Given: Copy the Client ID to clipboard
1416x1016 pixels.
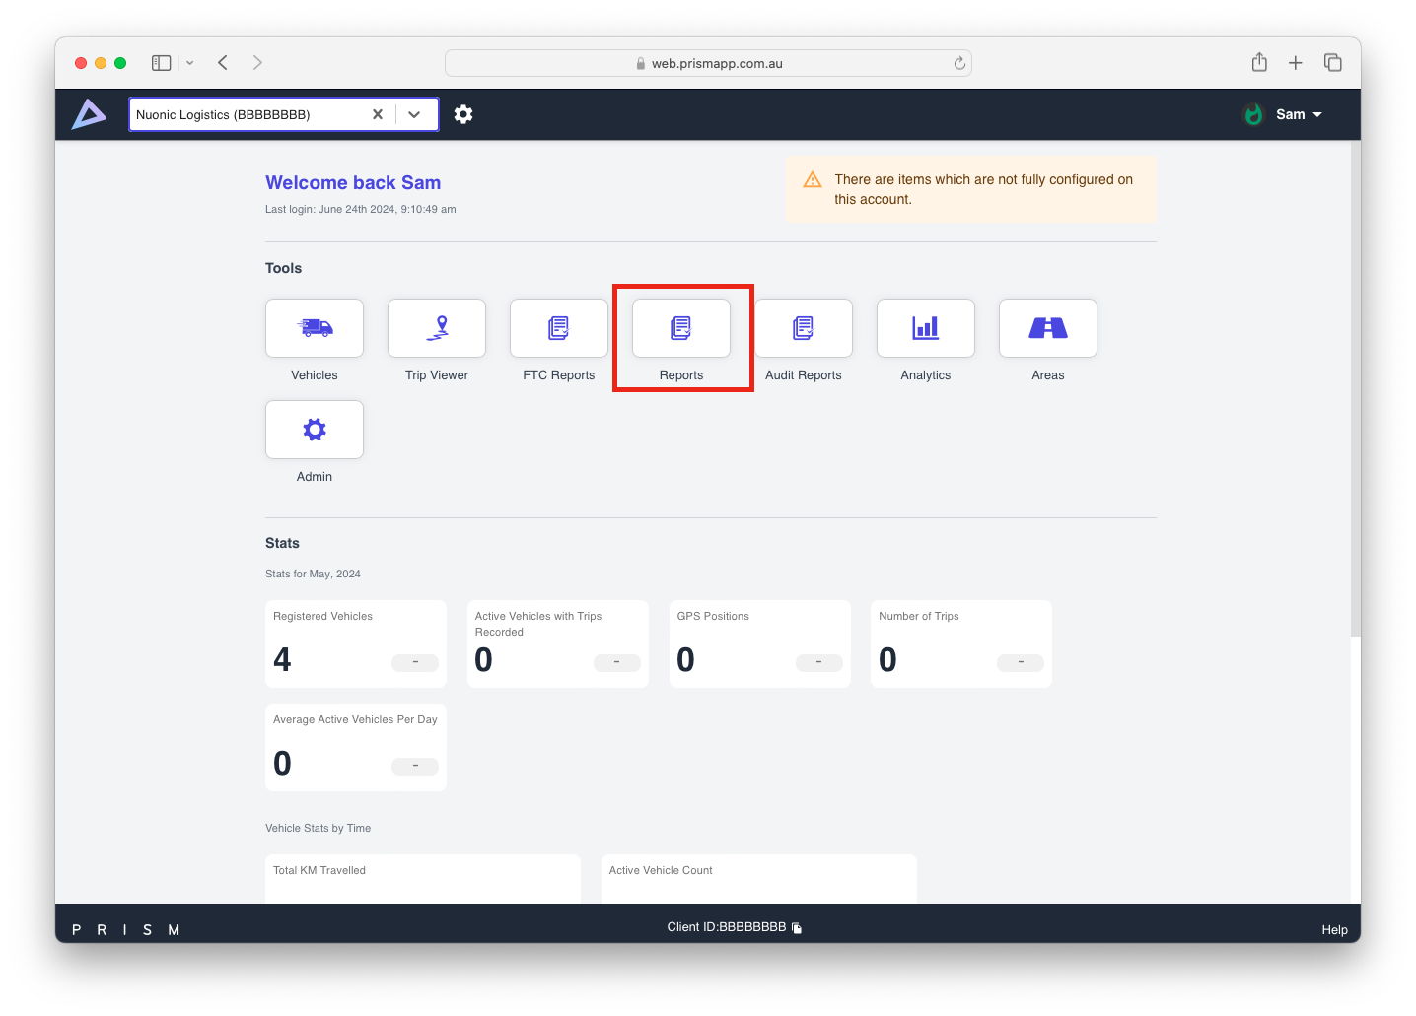Looking at the screenshot, I should click(797, 928).
